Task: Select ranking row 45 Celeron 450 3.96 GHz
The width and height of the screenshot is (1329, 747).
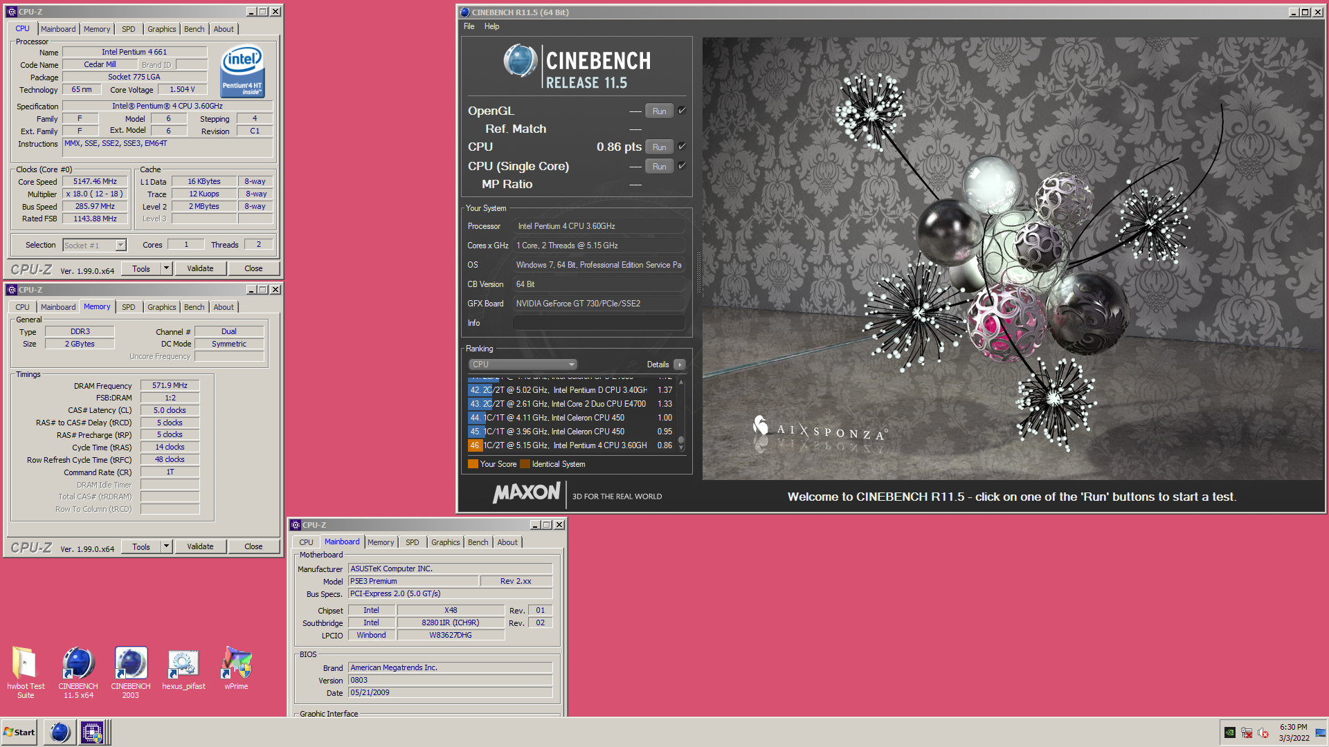Action: pos(572,432)
